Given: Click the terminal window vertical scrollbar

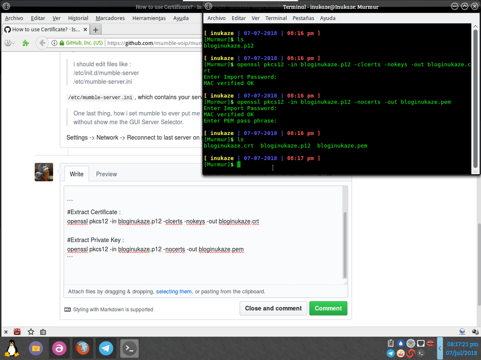Looking at the screenshot, I should click(475, 99).
